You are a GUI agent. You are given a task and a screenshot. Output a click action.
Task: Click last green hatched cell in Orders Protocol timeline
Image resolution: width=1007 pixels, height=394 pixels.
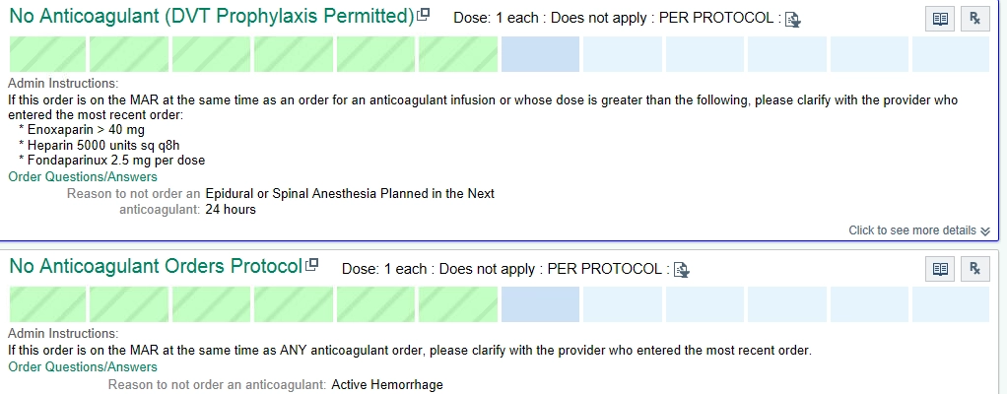pos(457,304)
